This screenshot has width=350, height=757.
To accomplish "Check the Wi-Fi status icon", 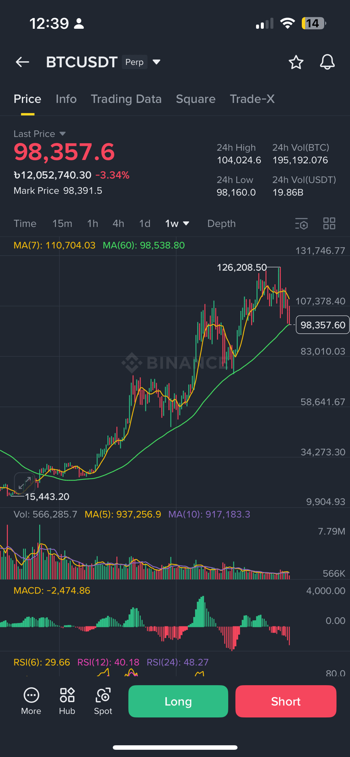I will pos(287,23).
